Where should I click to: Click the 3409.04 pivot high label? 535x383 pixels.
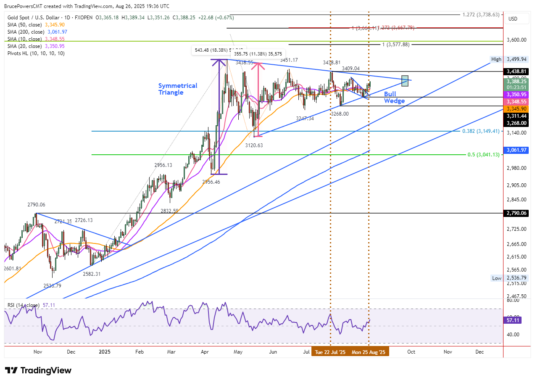(351, 68)
